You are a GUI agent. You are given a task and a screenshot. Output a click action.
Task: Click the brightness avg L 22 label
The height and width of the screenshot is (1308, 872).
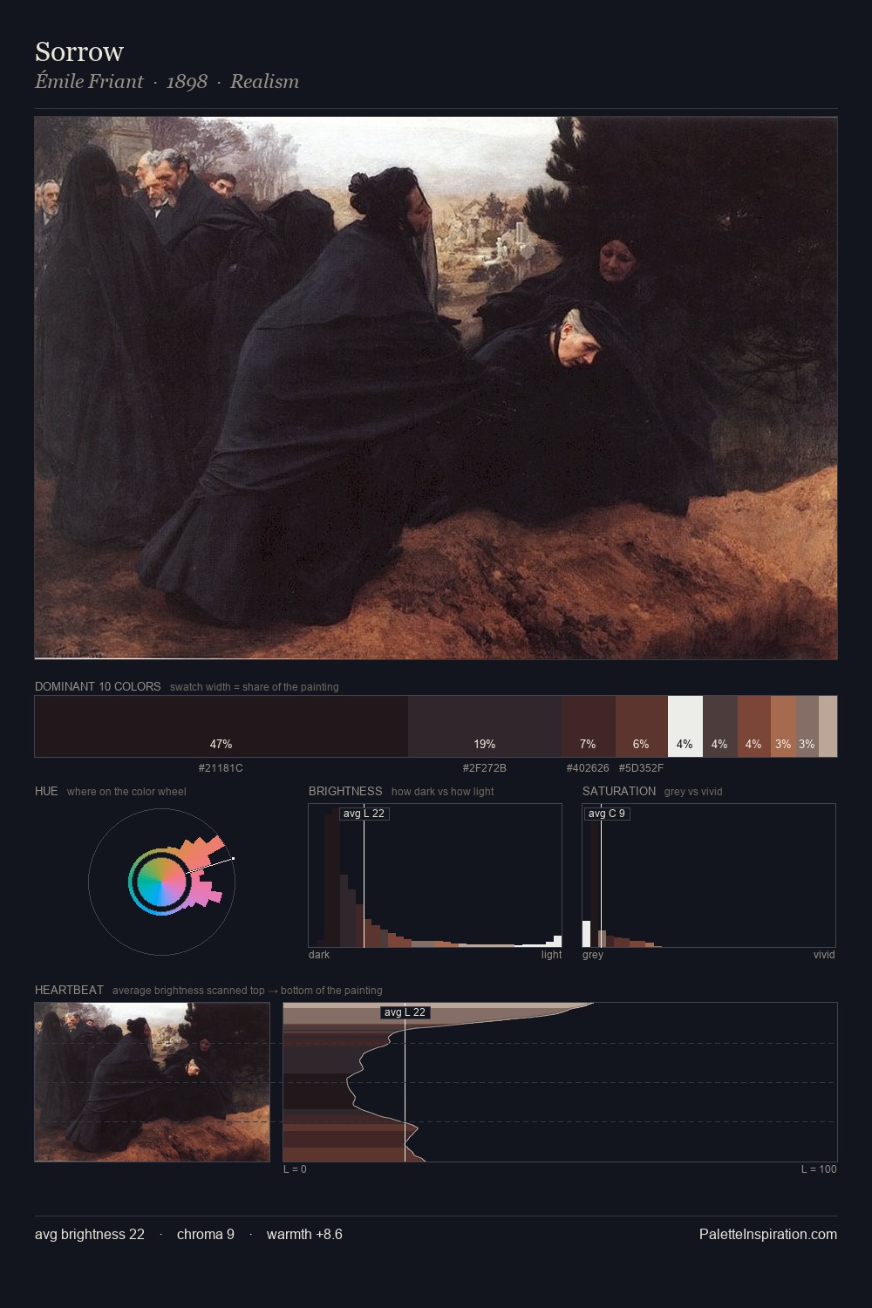pos(364,814)
